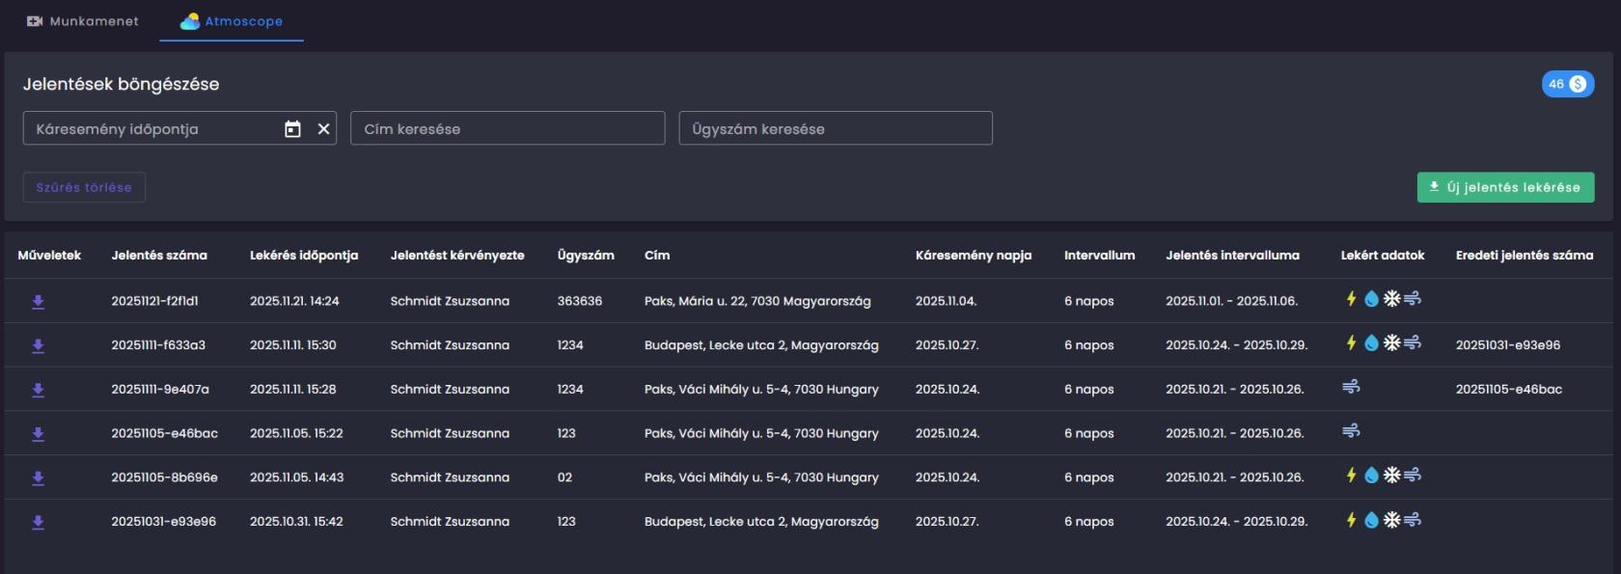Image resolution: width=1621 pixels, height=574 pixels.
Task: Click snowflake icon in 20251105-8b696e row
Action: (1391, 475)
